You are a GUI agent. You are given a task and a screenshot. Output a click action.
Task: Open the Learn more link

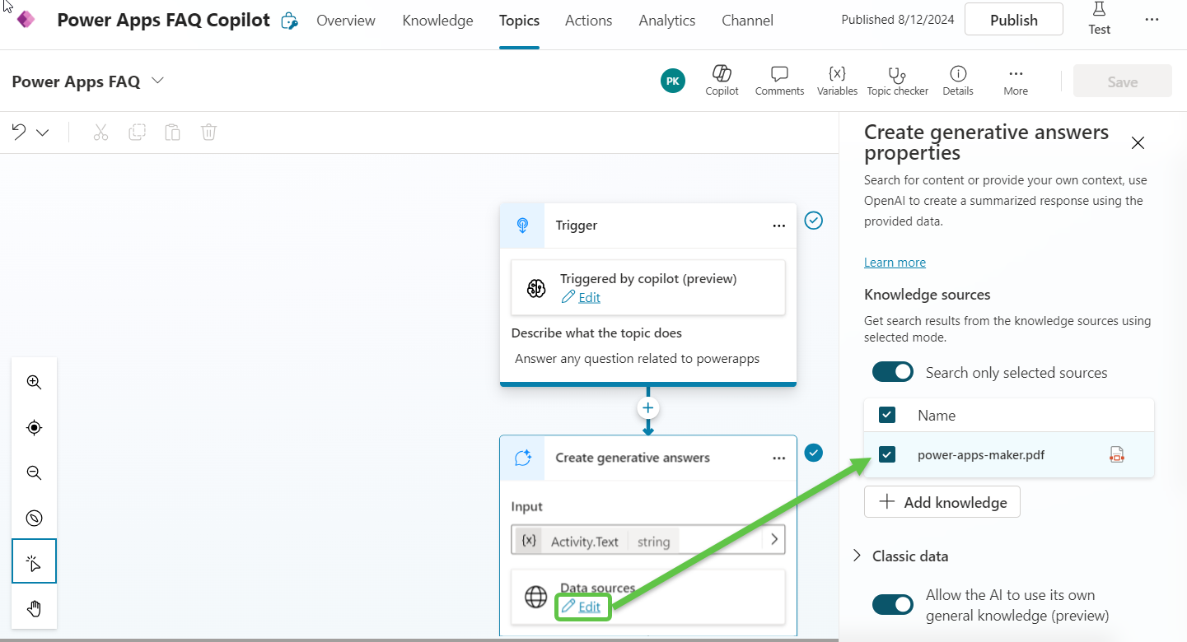895,262
